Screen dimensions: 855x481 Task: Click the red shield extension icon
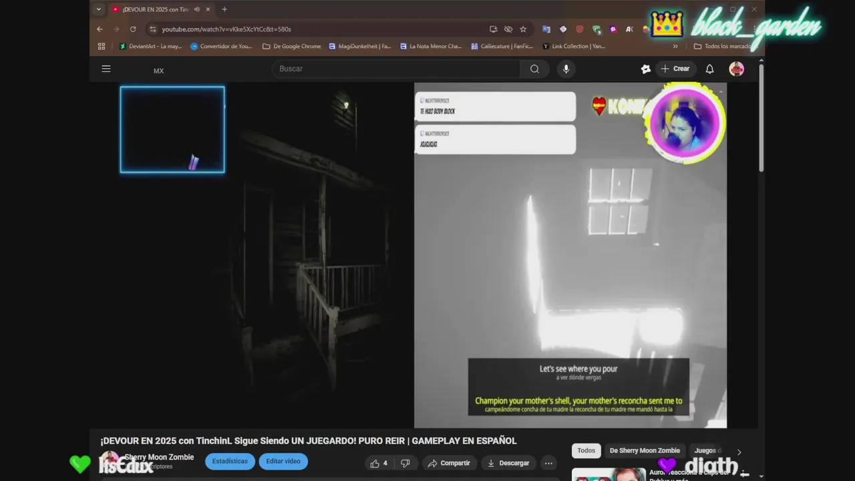[x=580, y=29]
